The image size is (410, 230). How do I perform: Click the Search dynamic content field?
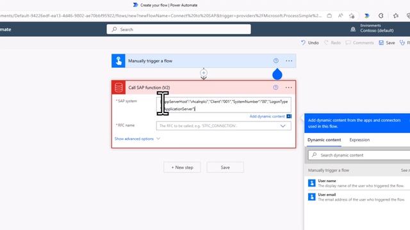(359, 155)
